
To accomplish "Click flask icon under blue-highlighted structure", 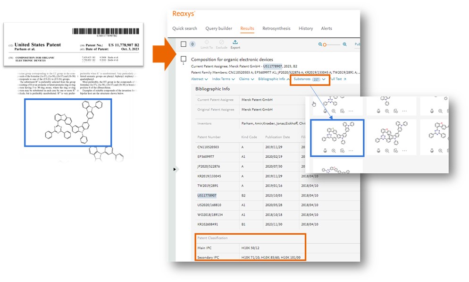I will [325, 151].
